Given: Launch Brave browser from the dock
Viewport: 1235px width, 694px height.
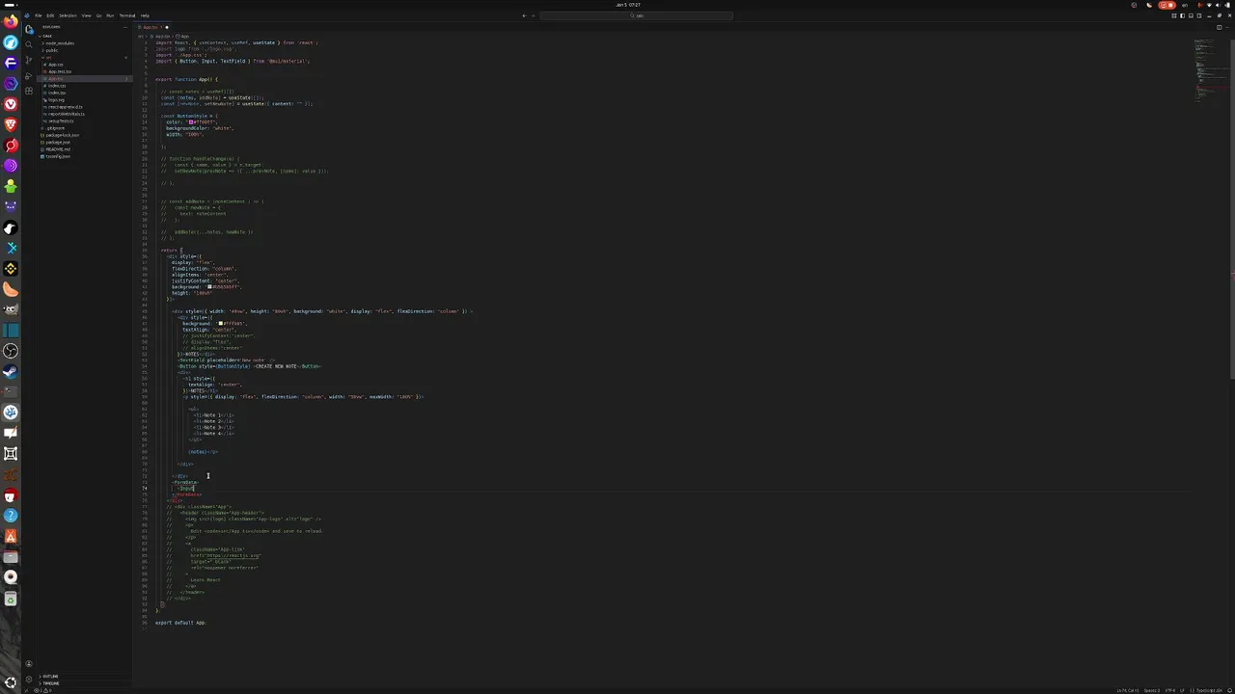Looking at the screenshot, I should (x=11, y=124).
